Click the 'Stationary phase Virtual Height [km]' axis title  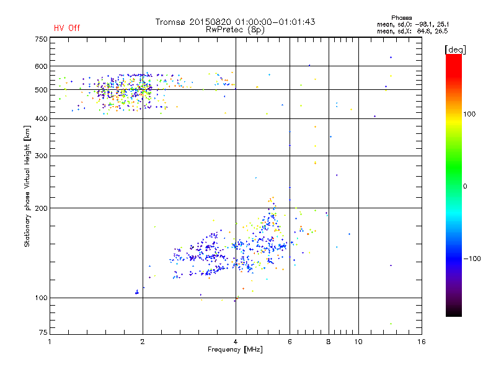click(x=27, y=186)
